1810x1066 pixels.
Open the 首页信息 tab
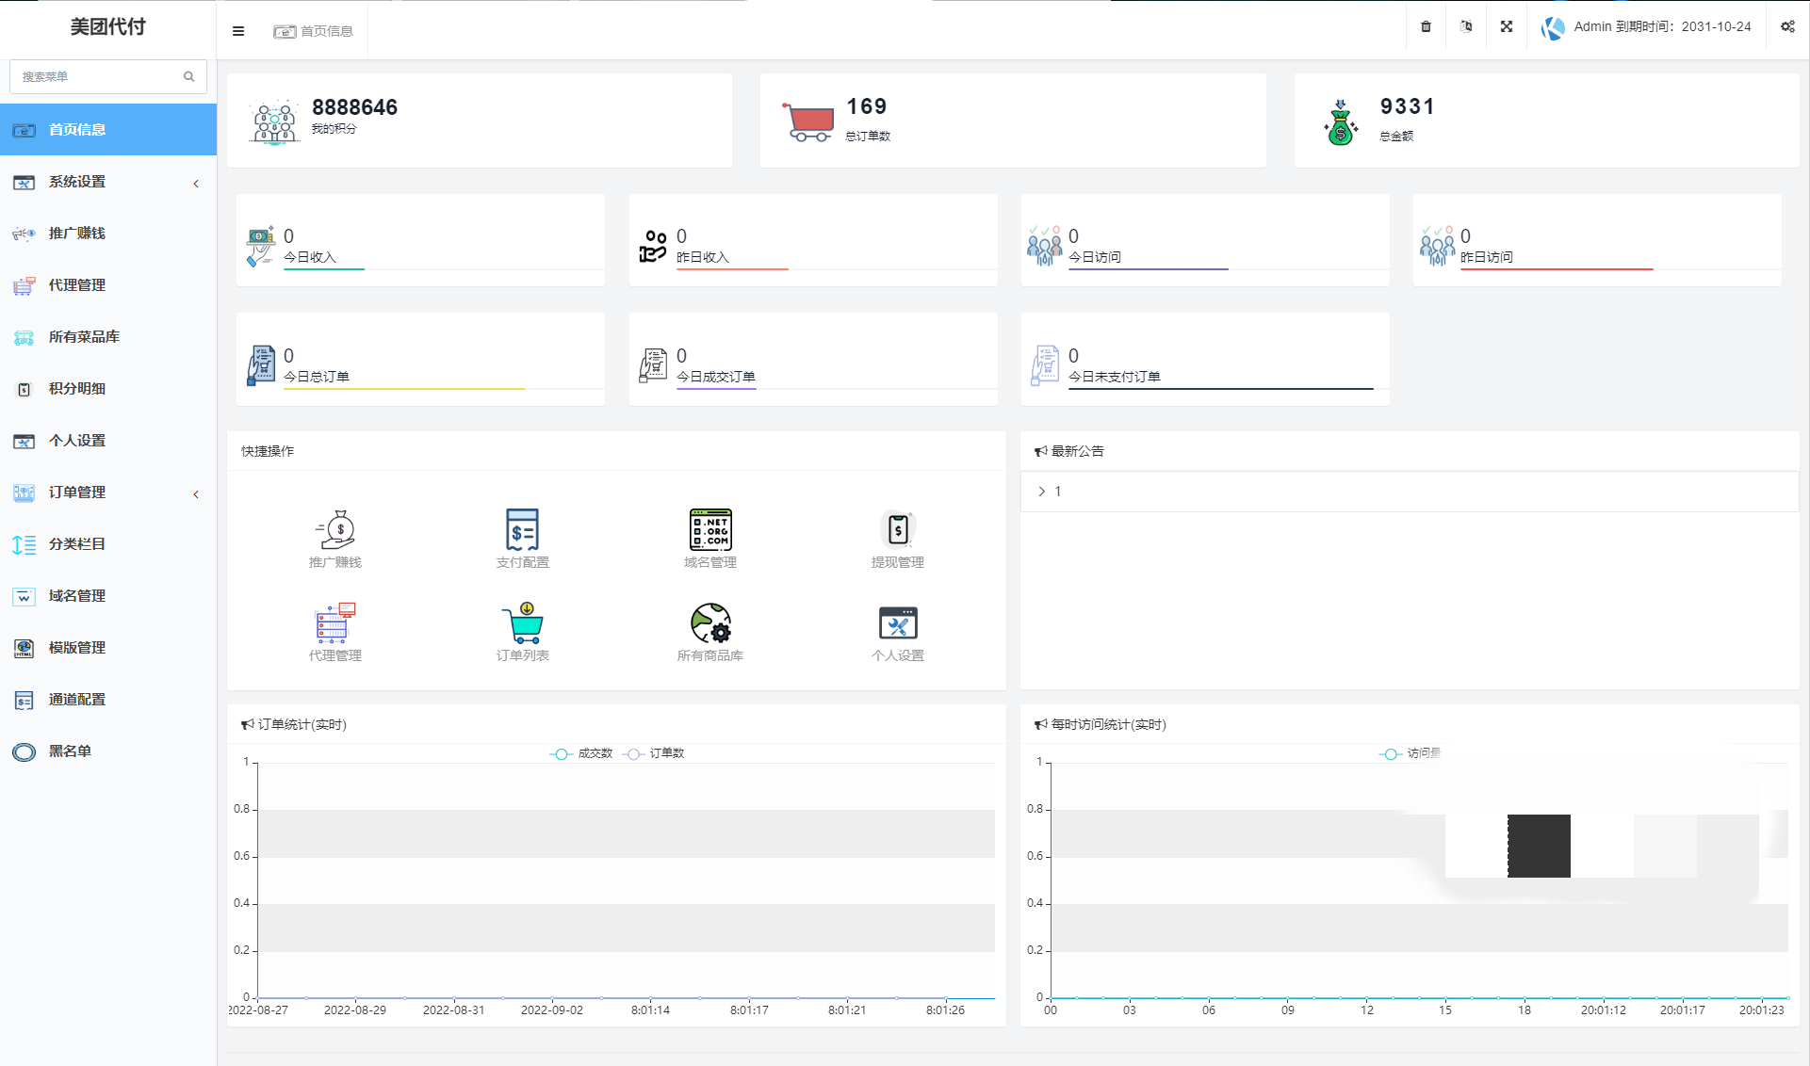(313, 31)
